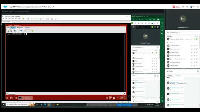Select the bash terminal taskbar button
The height and width of the screenshot is (112, 200).
(x=26, y=98)
